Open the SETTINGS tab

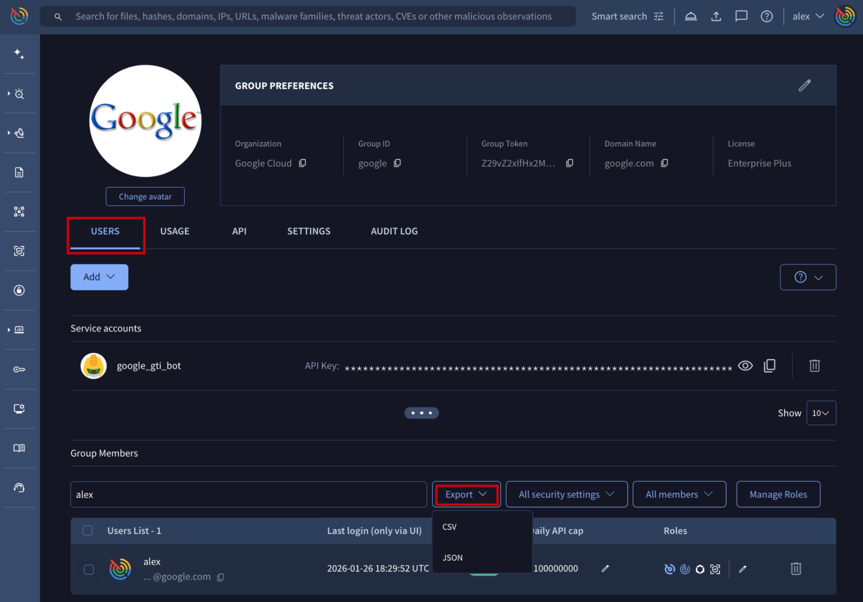[x=309, y=231]
